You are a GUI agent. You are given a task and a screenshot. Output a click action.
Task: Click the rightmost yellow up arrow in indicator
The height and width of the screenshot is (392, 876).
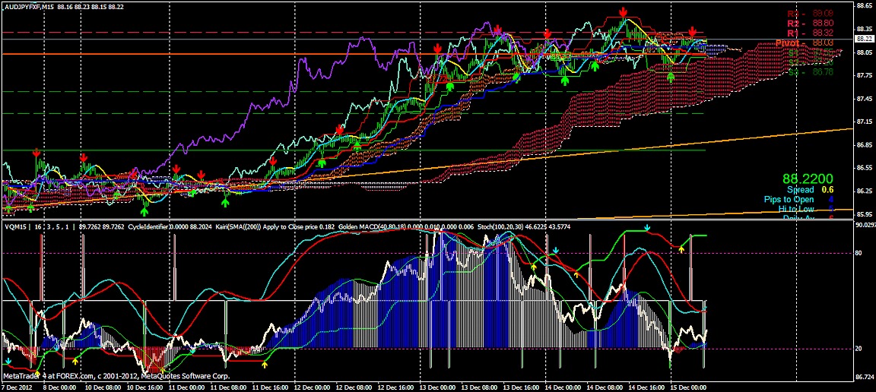[682, 248]
